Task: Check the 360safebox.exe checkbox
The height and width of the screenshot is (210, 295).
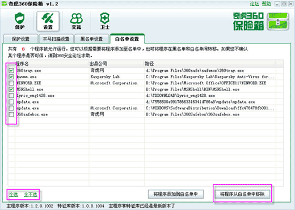Action: [x=11, y=114]
